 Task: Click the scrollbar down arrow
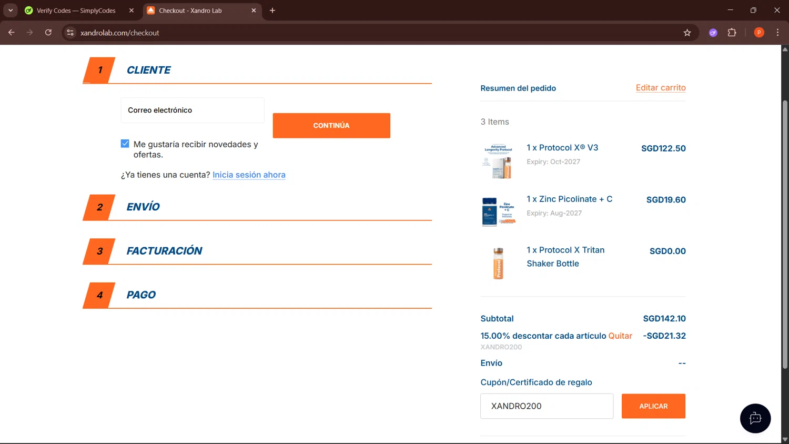785,439
